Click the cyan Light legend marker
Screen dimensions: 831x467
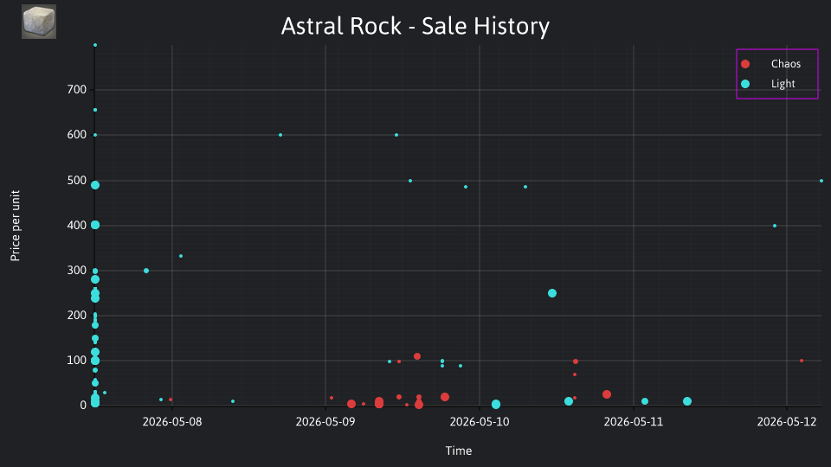point(745,84)
